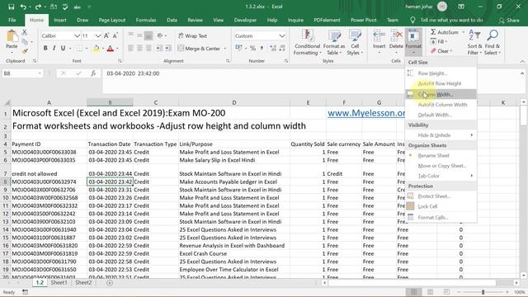Viewport: 528px width, 297px height.
Task: Click the Share button
Action: coord(509,21)
